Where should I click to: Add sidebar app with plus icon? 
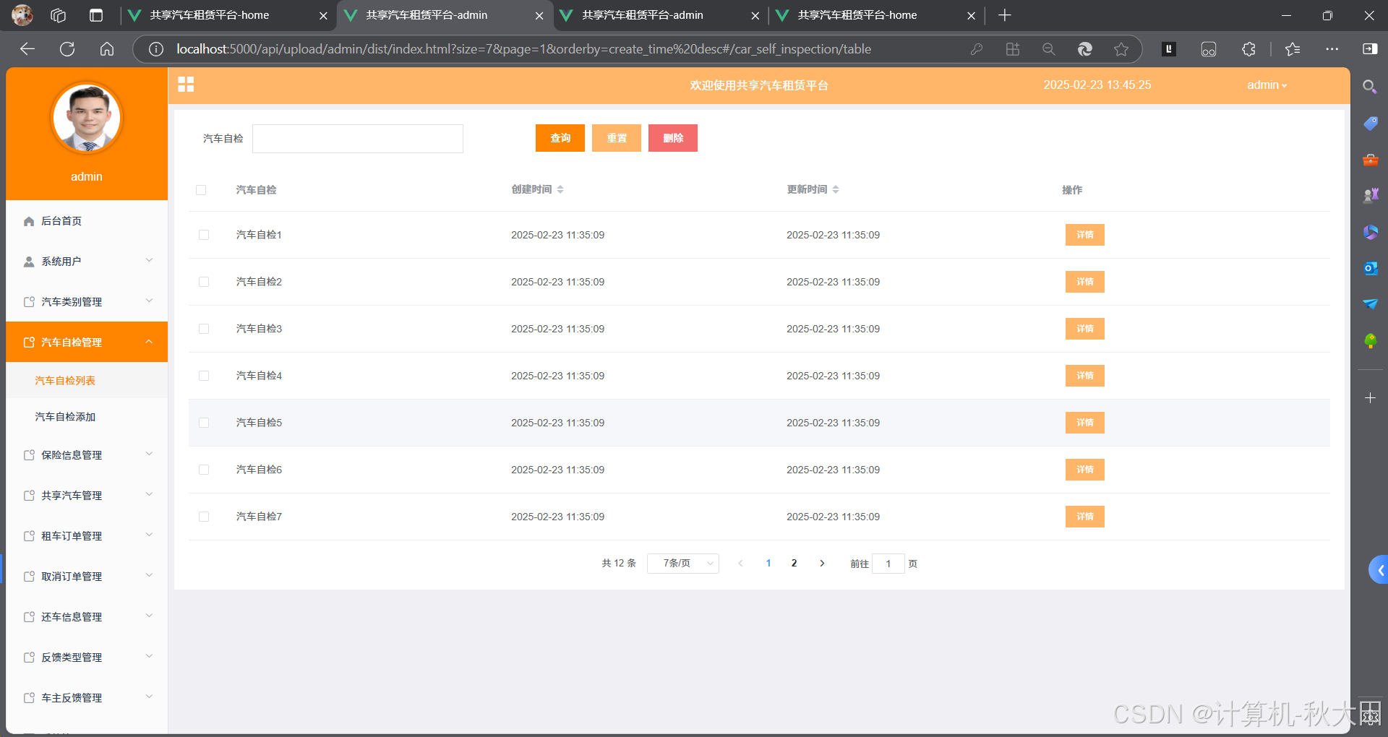pos(1370,398)
